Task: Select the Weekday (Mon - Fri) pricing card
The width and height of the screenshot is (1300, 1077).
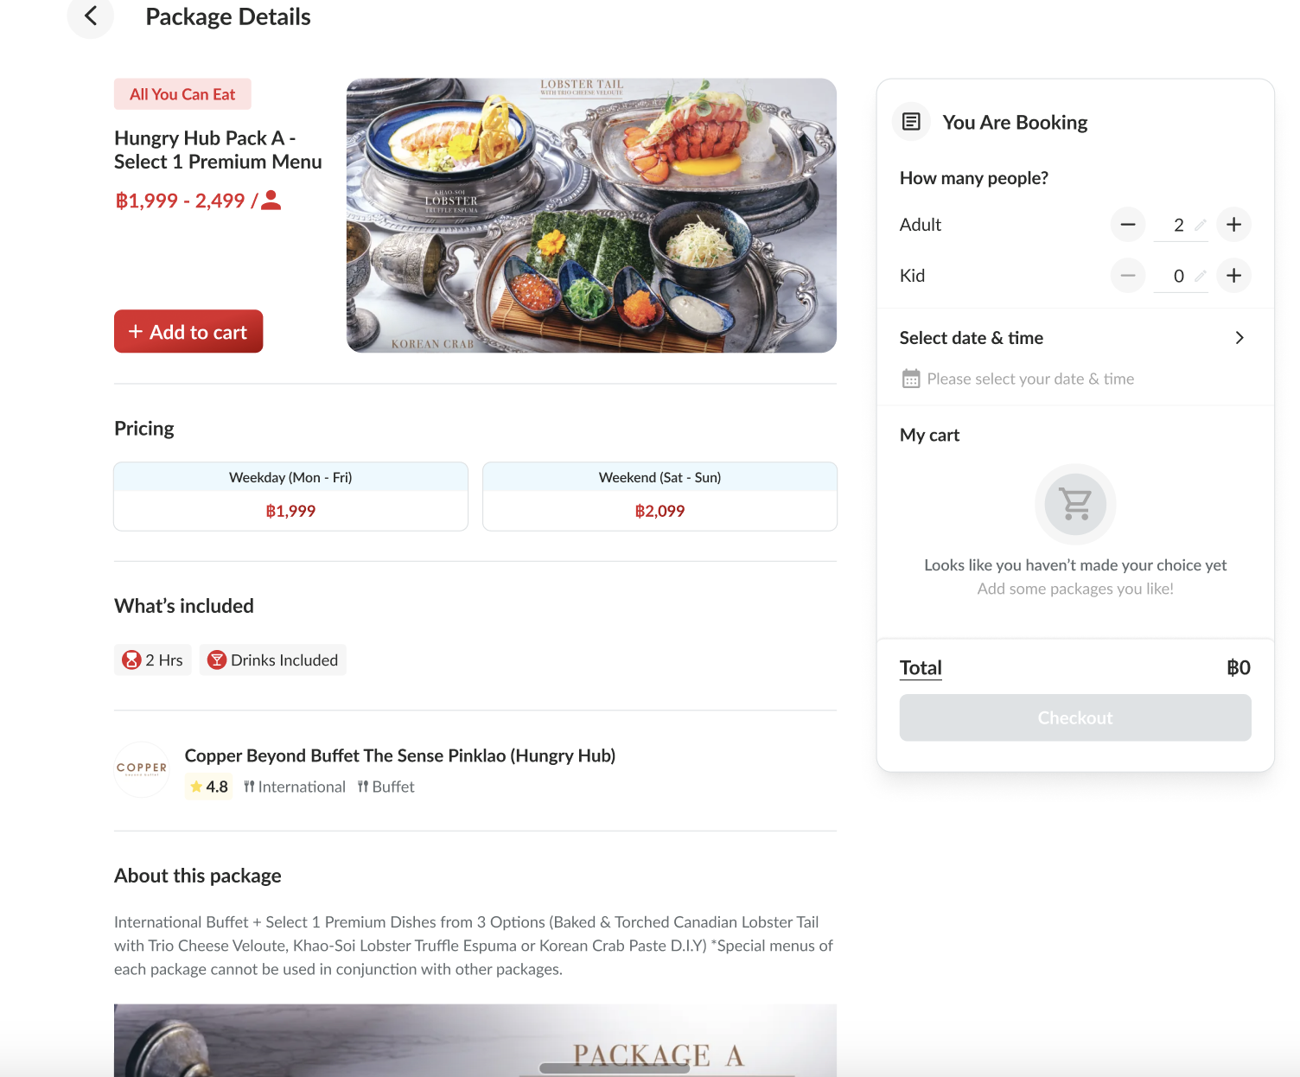Action: pos(290,496)
